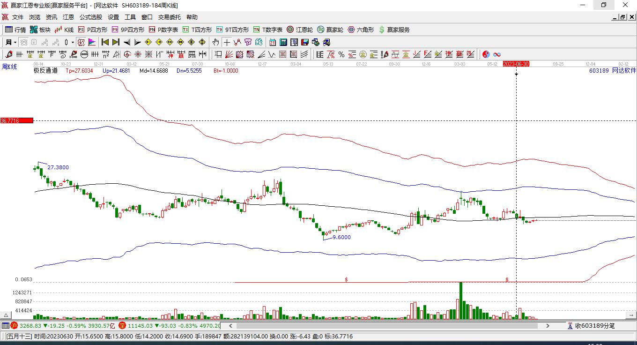Jump to first bar with skip-start icon
Image resolution: width=637 pixels, height=345 pixels.
click(105, 42)
